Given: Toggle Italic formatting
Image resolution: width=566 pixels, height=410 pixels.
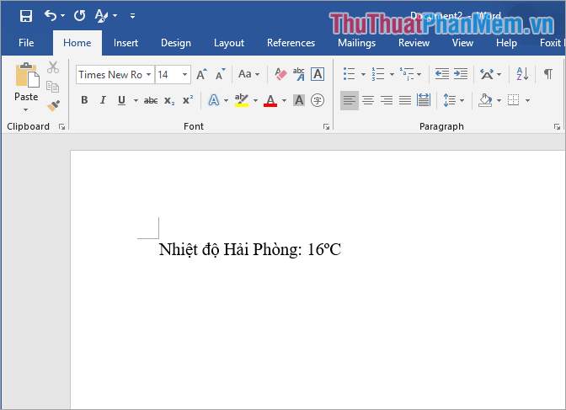Looking at the screenshot, I should pos(103,100).
